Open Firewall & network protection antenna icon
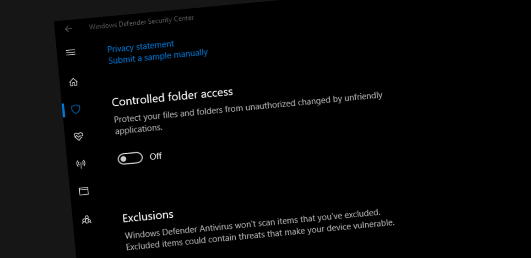 click(81, 165)
